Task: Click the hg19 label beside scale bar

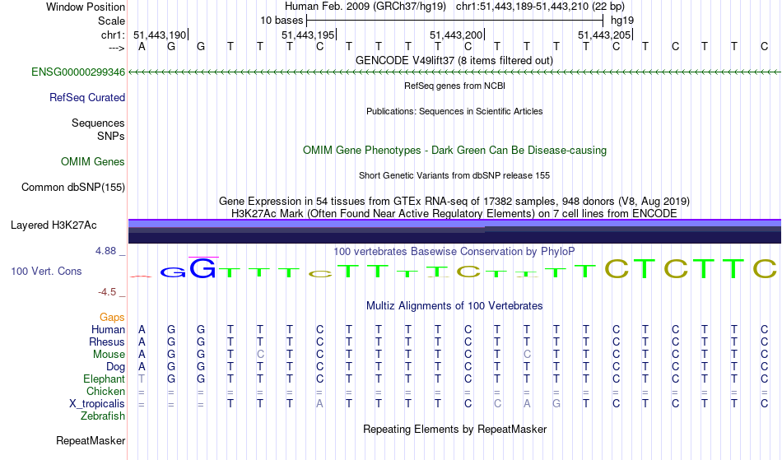Action: click(x=622, y=21)
